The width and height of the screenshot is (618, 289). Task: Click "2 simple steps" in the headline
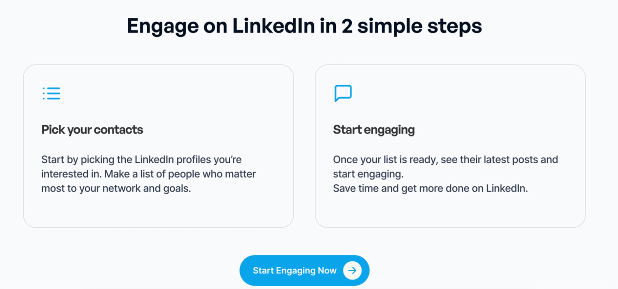click(412, 26)
